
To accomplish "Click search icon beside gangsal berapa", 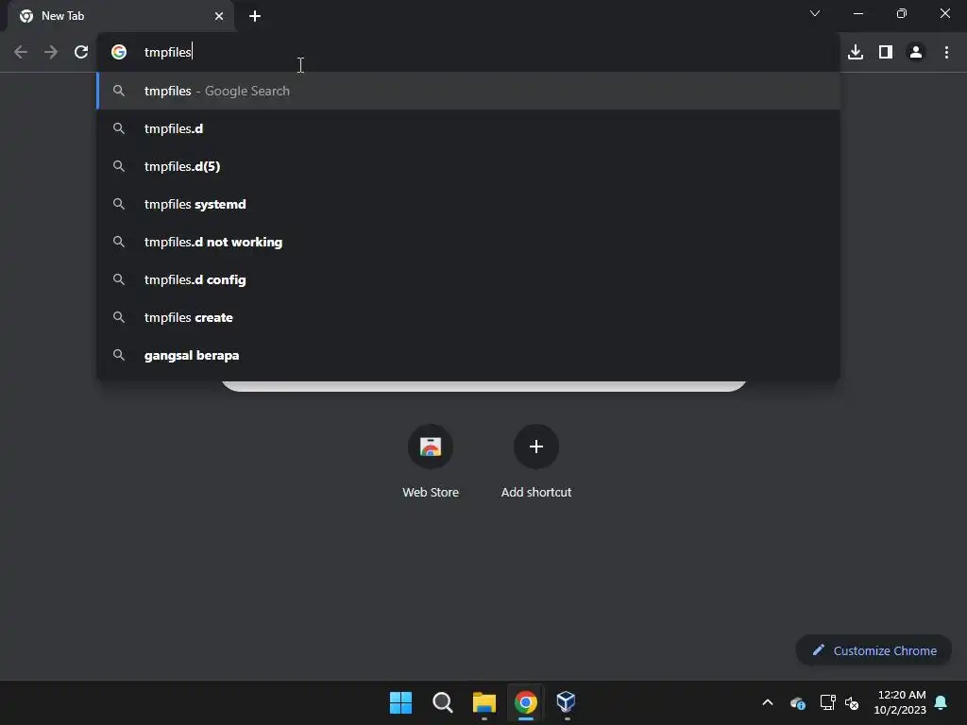I will (119, 355).
